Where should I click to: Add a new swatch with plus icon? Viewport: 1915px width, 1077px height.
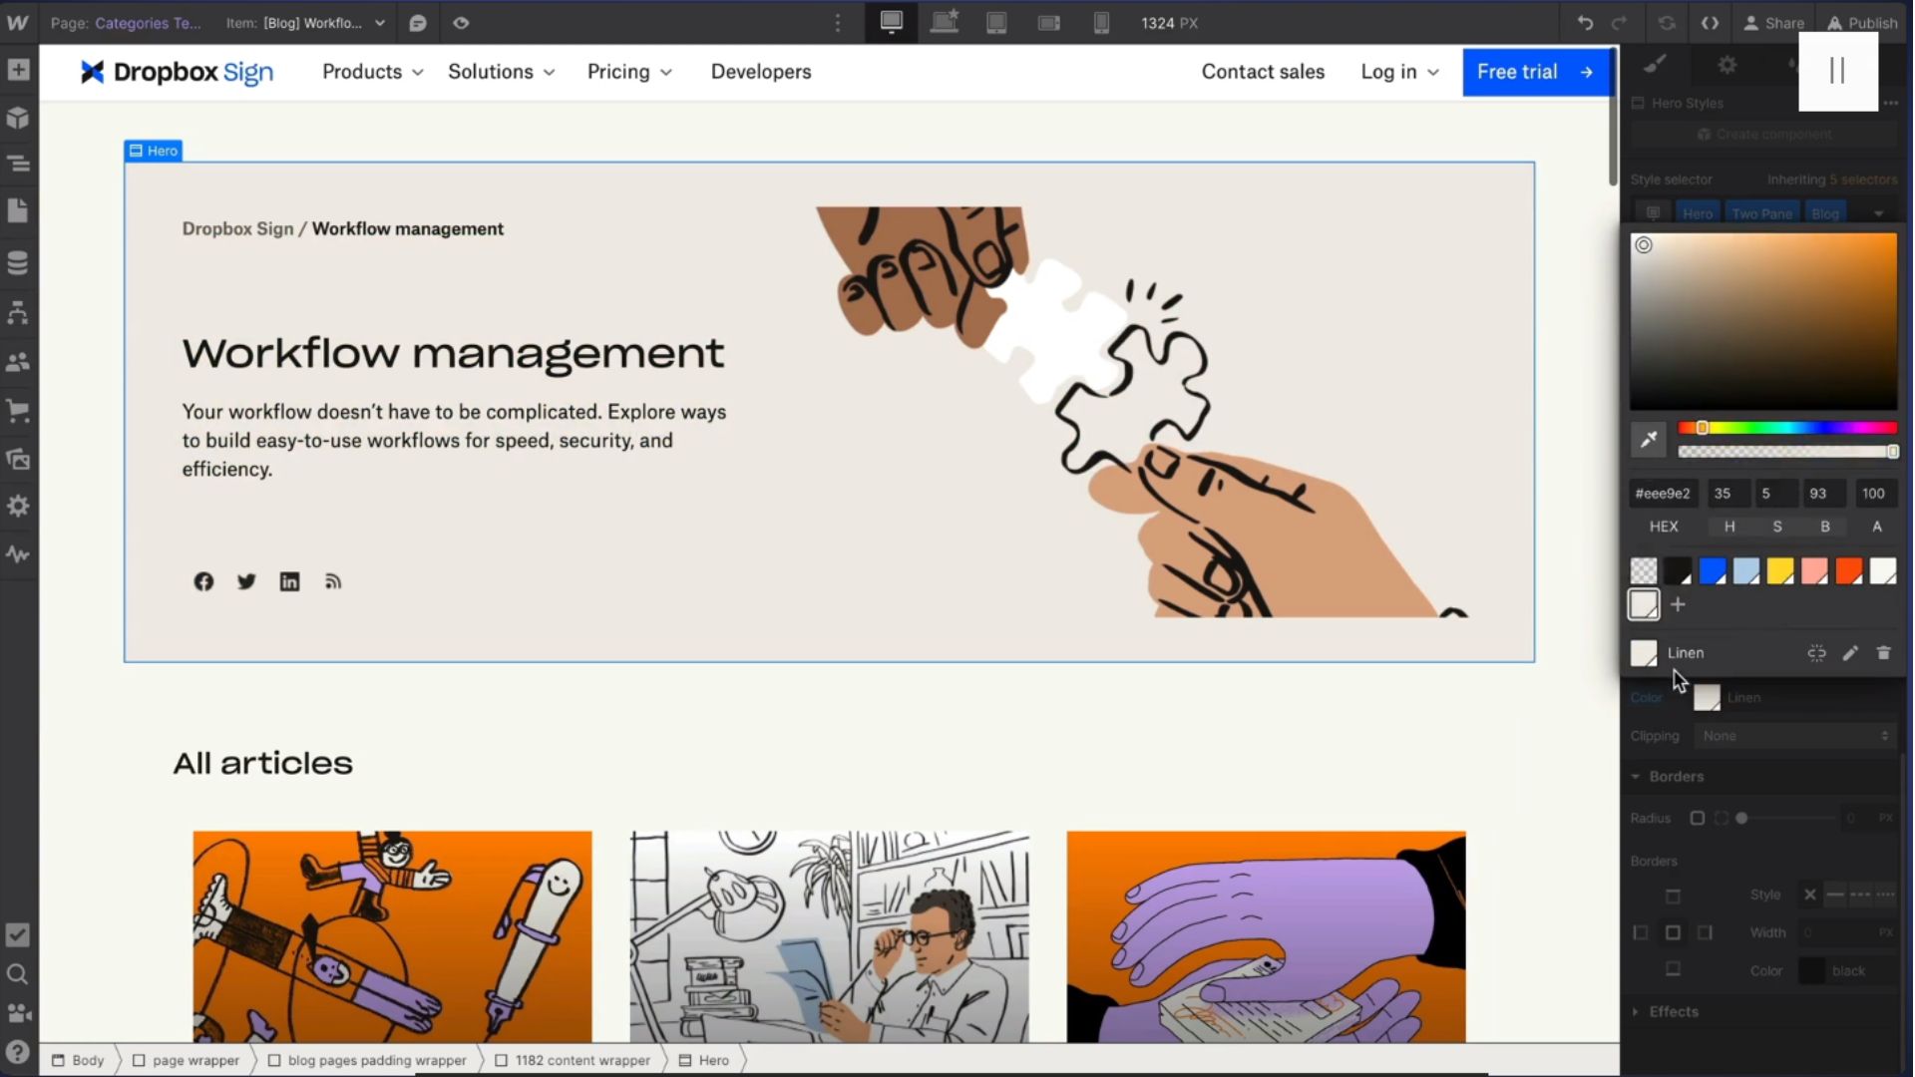pyautogui.click(x=1678, y=604)
